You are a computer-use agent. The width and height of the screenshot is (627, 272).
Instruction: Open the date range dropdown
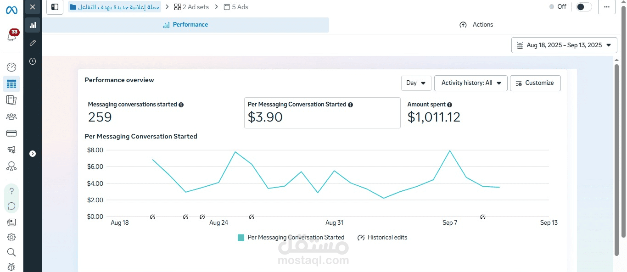[x=564, y=45]
